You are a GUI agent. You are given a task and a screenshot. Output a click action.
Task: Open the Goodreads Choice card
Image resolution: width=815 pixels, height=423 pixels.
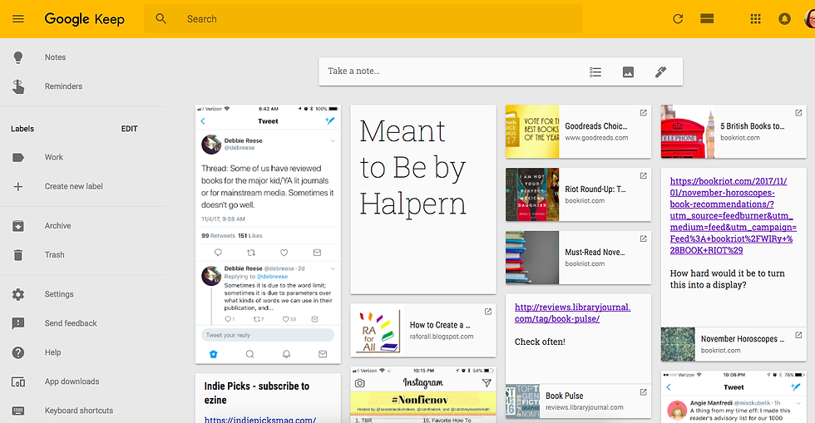[579, 131]
